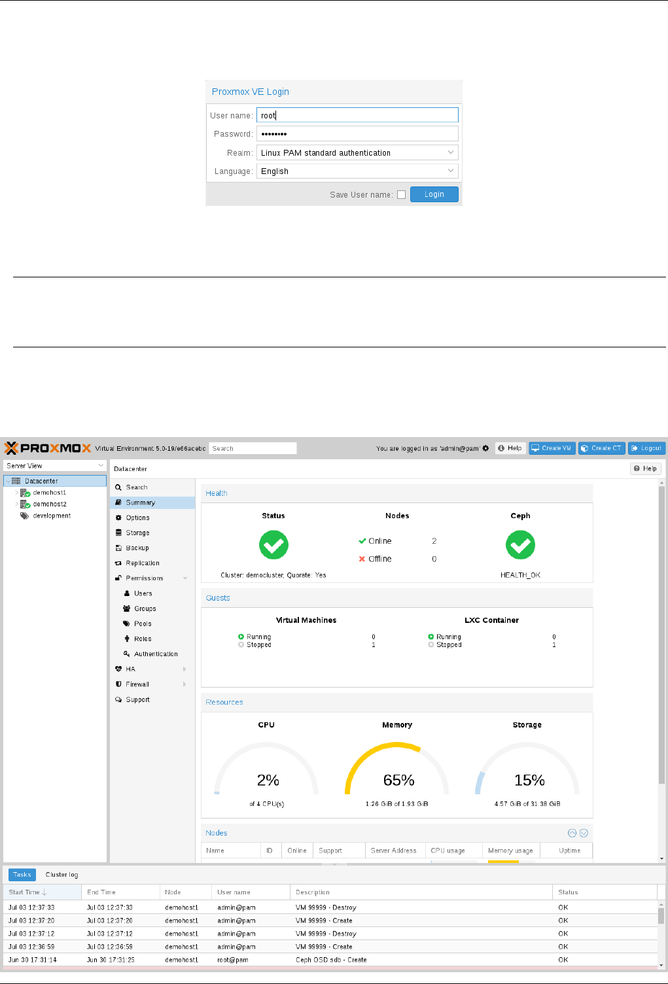
Task: Select development pool in tree
Action: [x=52, y=516]
